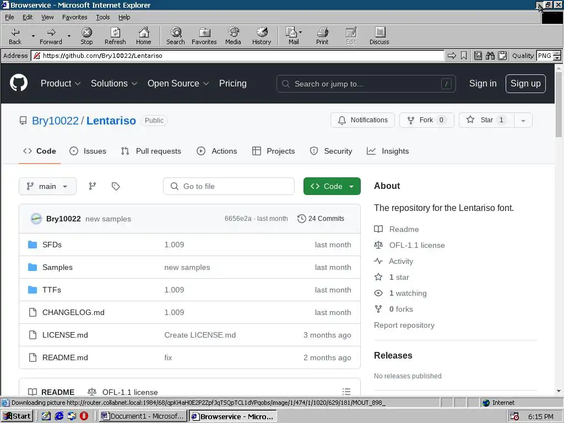Expand the Mail button dropdown arrow
Viewport: 564px width, 423px height.
pos(300,32)
